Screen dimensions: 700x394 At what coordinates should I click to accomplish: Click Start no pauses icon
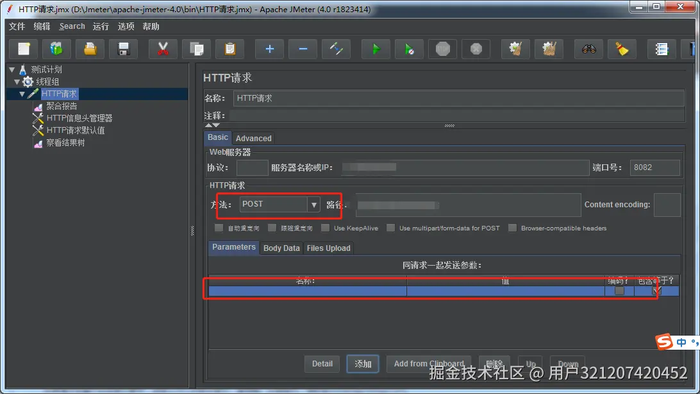[410, 49]
